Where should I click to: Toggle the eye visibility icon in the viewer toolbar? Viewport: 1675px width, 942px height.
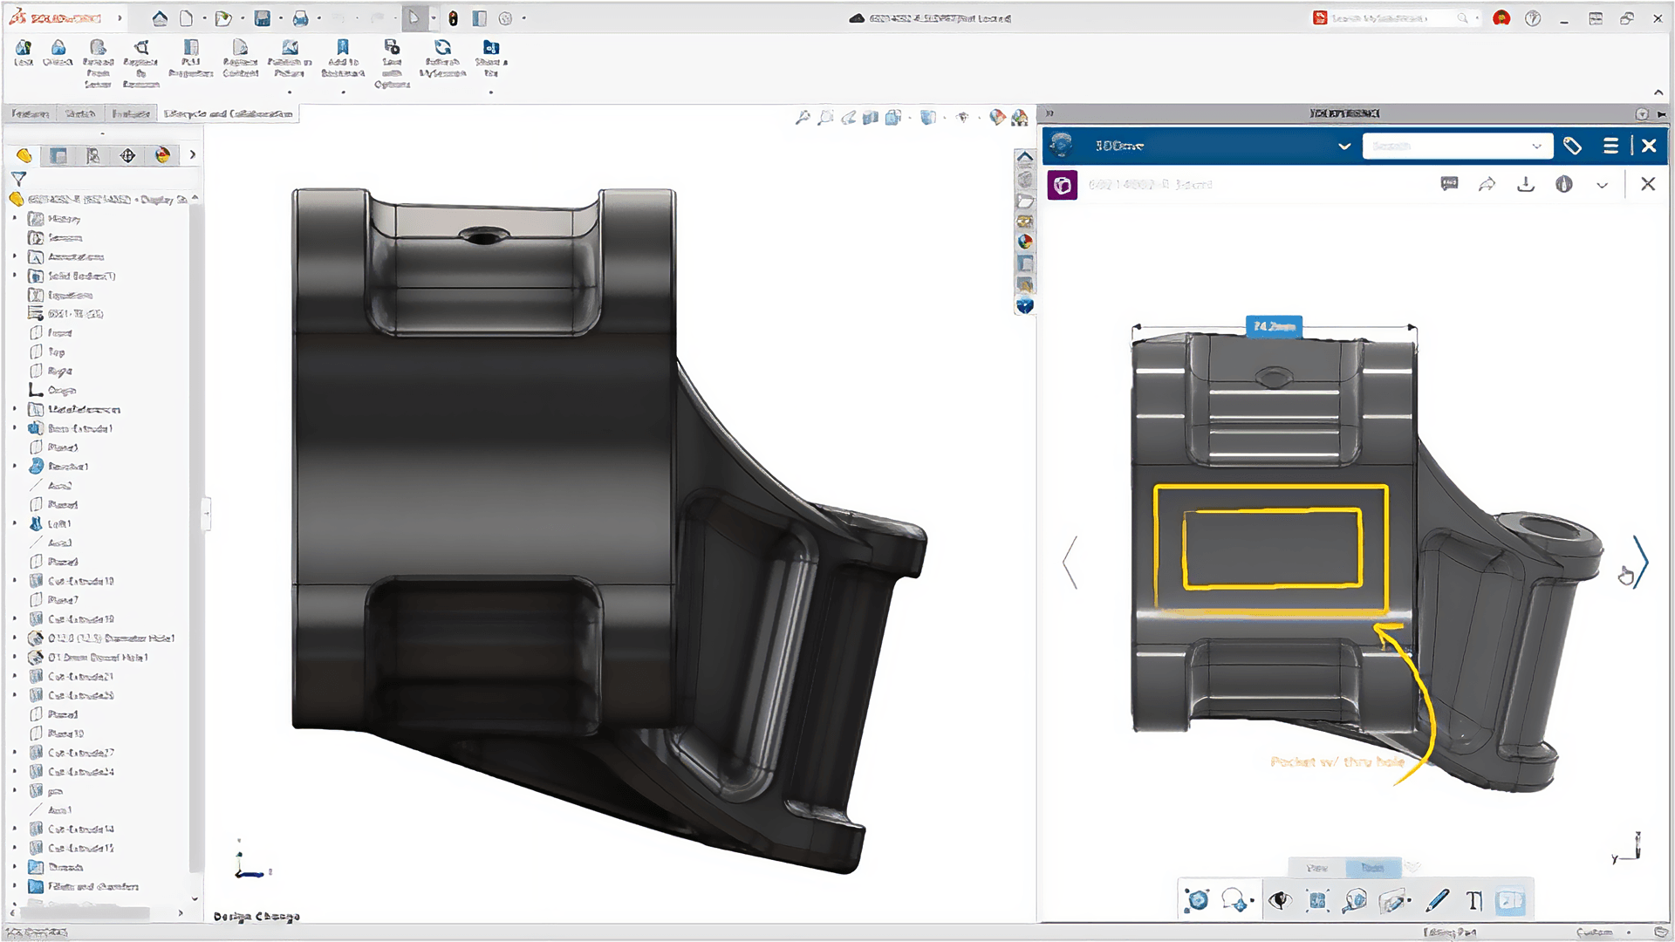pyautogui.click(x=1280, y=900)
